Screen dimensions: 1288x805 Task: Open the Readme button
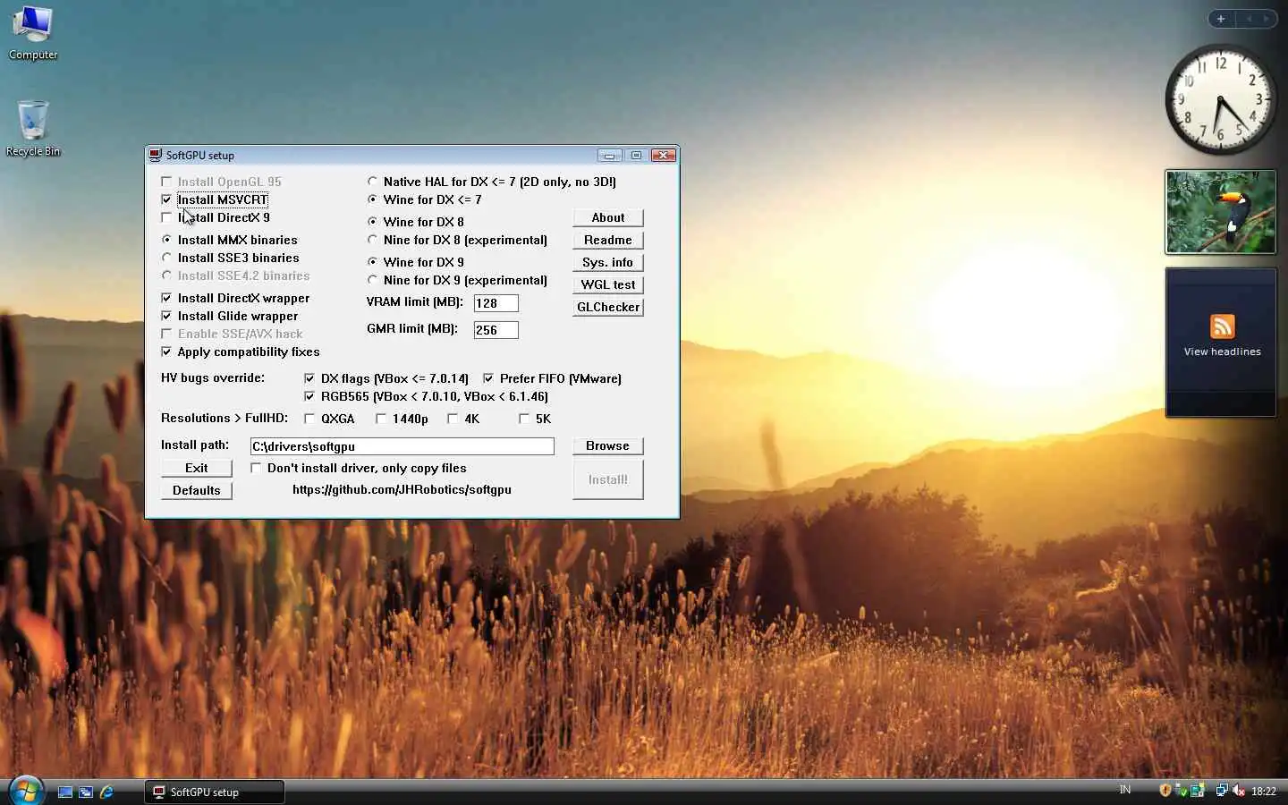coord(608,240)
